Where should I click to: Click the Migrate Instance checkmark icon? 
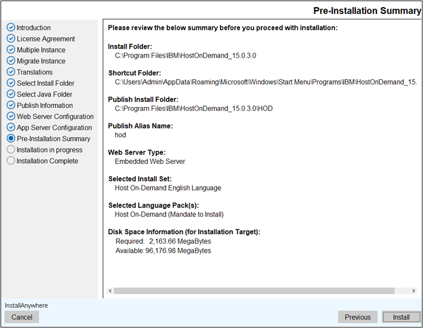click(x=11, y=61)
